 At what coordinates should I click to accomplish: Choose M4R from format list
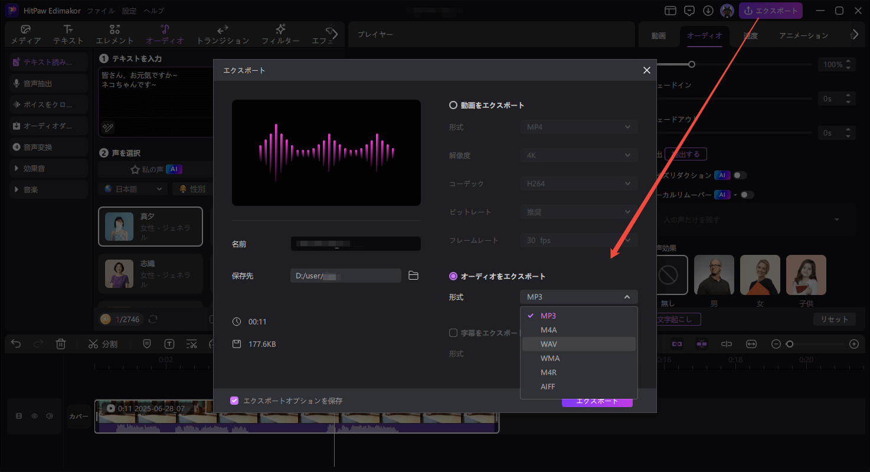click(579, 372)
